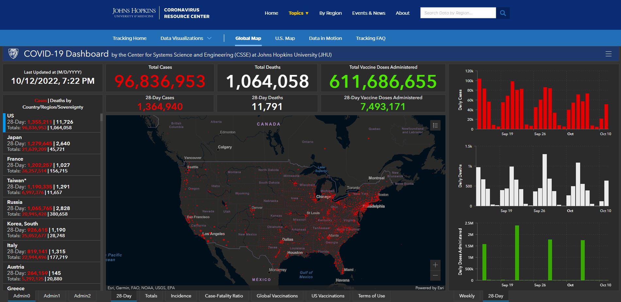Select Russia in the country list
Screen dimensions: 621x302
[x=52, y=208]
